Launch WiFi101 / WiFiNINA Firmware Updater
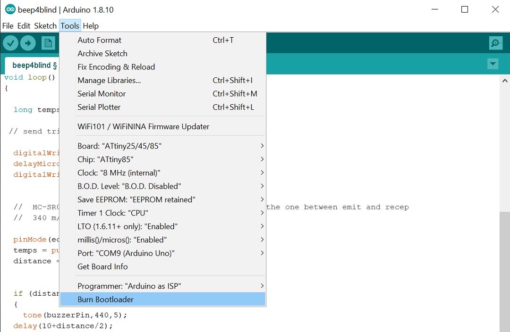This screenshot has height=332, width=510. pos(162,127)
